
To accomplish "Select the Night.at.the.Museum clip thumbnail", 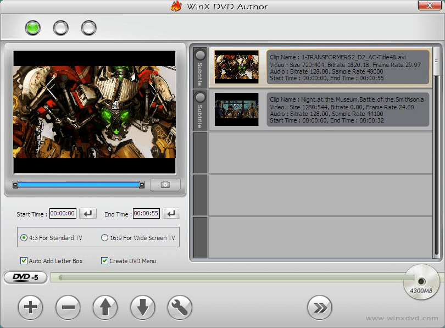I will click(x=236, y=109).
